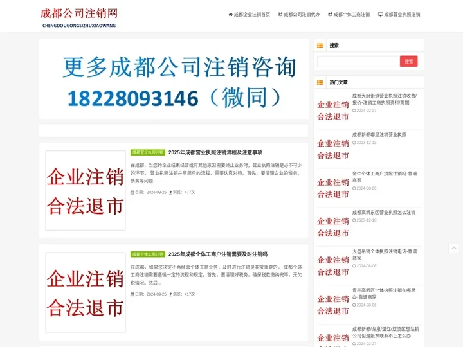
Task: Click the date 2023-12-13 under 成都新都 article
Action: [367, 143]
